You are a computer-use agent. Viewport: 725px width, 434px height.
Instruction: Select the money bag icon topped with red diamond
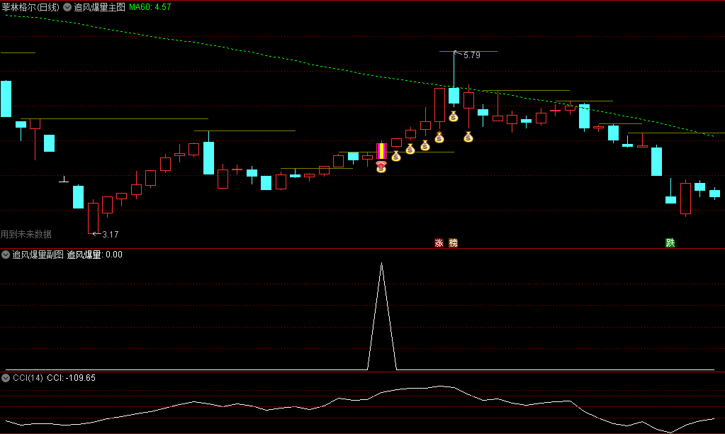[381, 167]
